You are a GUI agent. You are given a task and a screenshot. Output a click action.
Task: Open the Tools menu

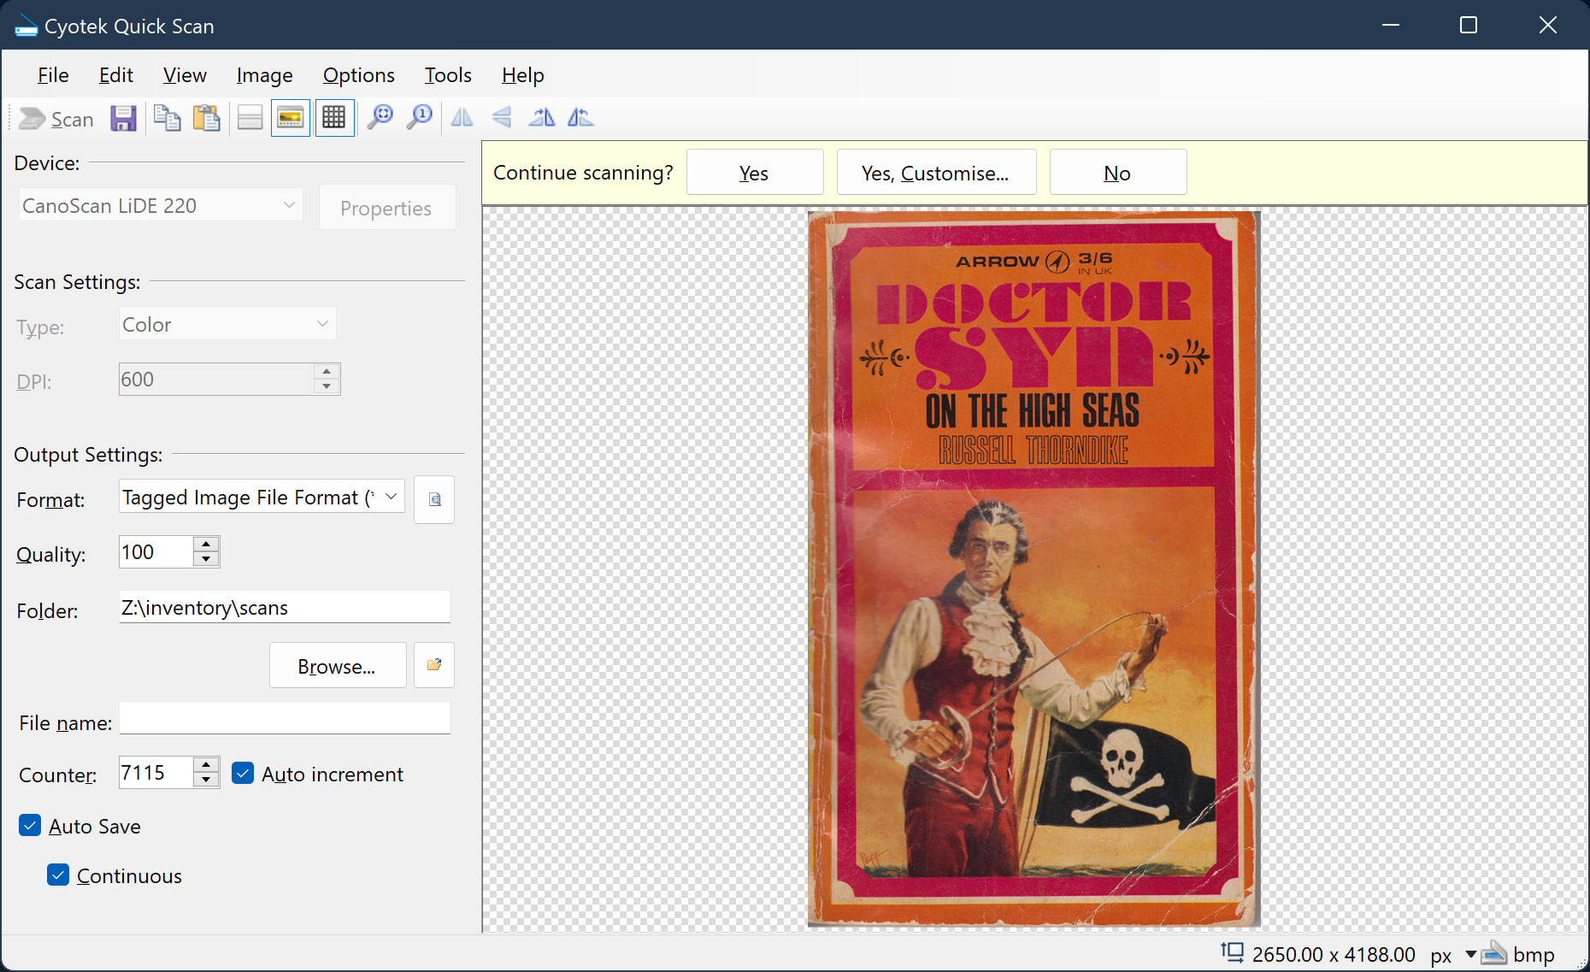tap(448, 75)
